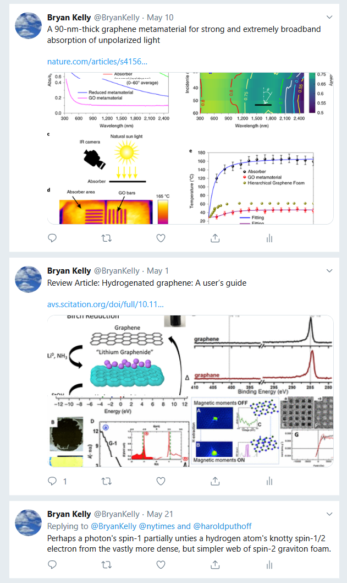Like the May 10 tweet
The image size is (347, 583).
(161, 238)
